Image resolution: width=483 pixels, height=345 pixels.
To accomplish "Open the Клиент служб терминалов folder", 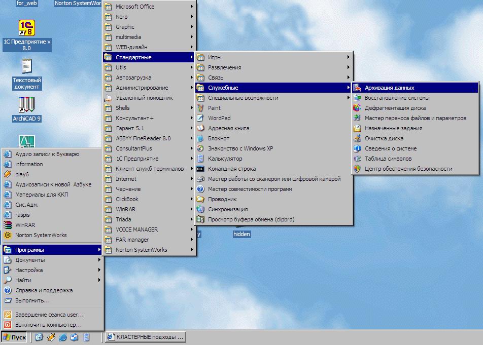I will point(149,169).
